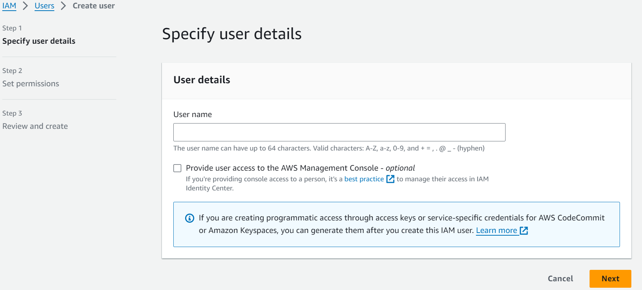Click the Specify user details page heading
This screenshot has height=290, width=642.
[x=232, y=34]
